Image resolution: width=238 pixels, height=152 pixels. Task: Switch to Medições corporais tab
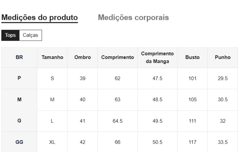[x=133, y=17]
